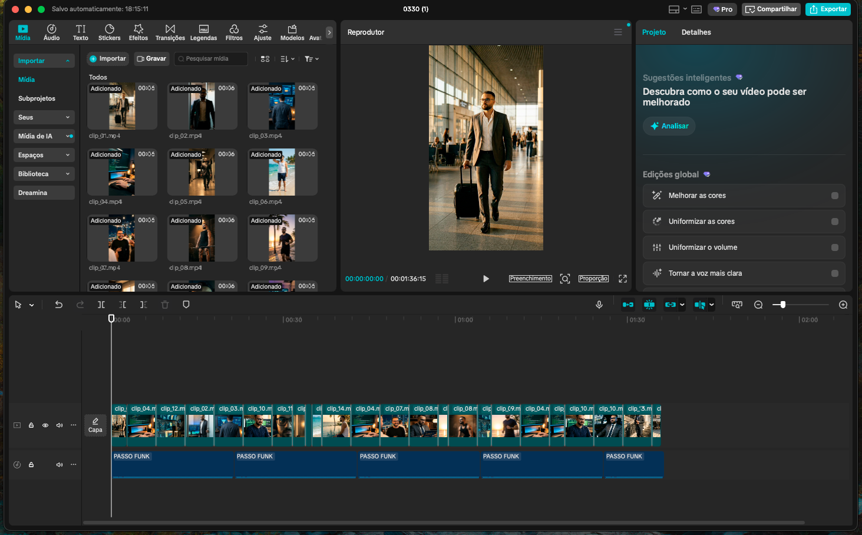Open the voiceover microphone recorder above the timeline

(x=599, y=305)
